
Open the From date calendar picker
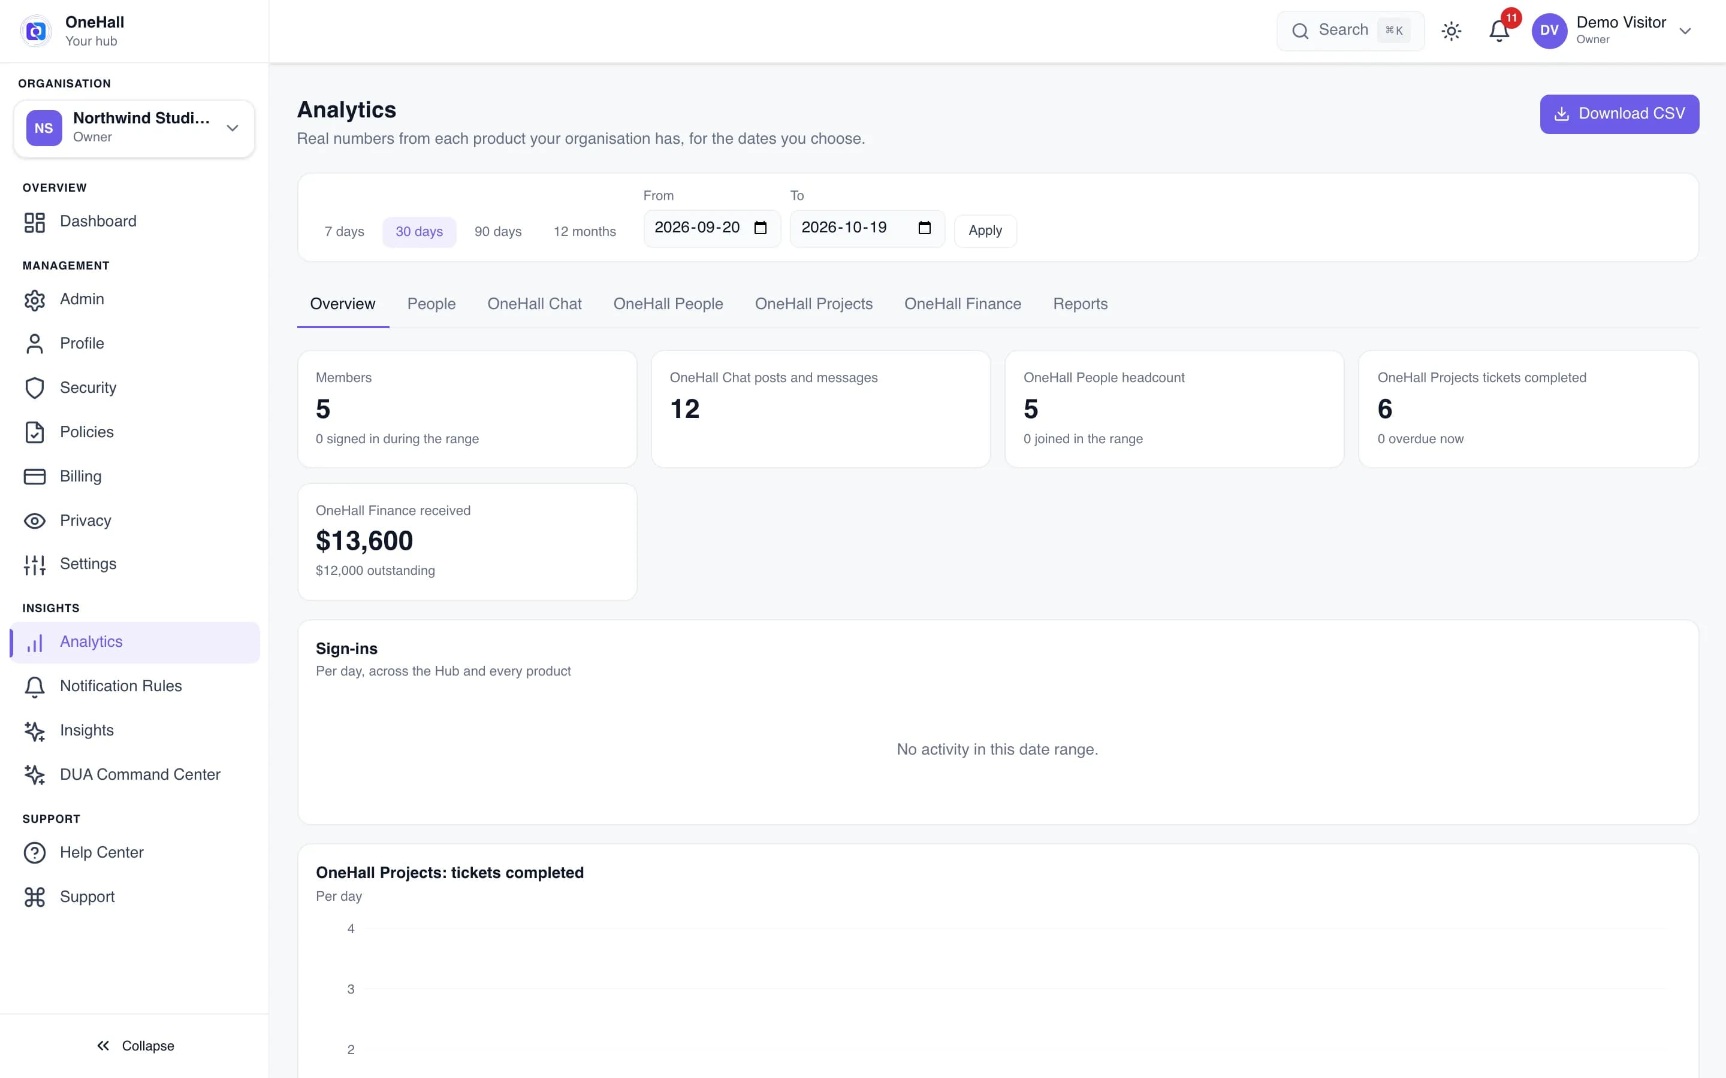(x=761, y=228)
